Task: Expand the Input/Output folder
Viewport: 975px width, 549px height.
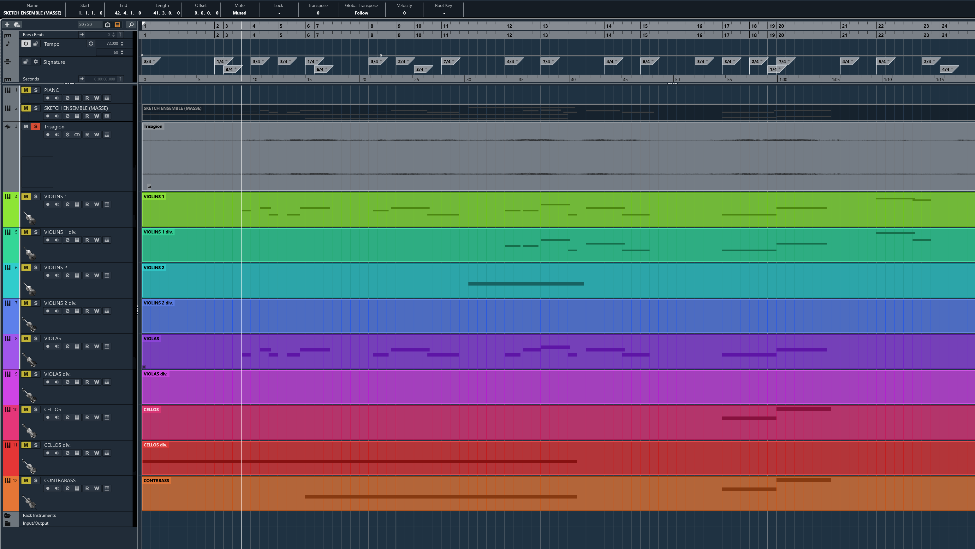Action: 7,523
